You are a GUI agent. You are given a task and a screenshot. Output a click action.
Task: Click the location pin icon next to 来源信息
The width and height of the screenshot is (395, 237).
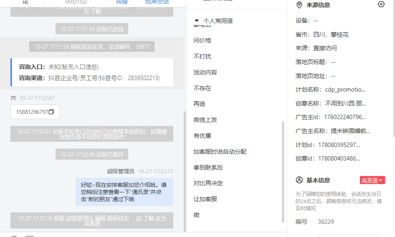tap(299, 5)
